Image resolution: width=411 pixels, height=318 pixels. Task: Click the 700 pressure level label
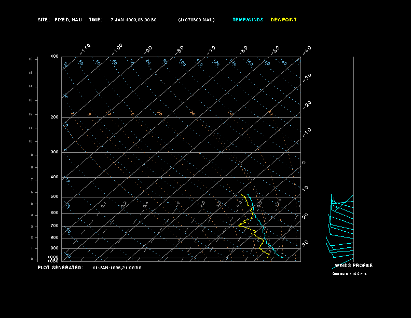point(54,226)
